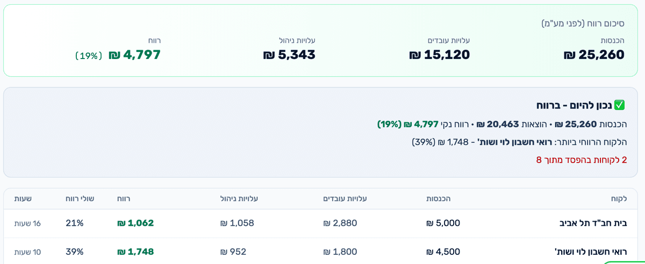
Task: Sort table by רווח column header
Action: tap(124, 199)
